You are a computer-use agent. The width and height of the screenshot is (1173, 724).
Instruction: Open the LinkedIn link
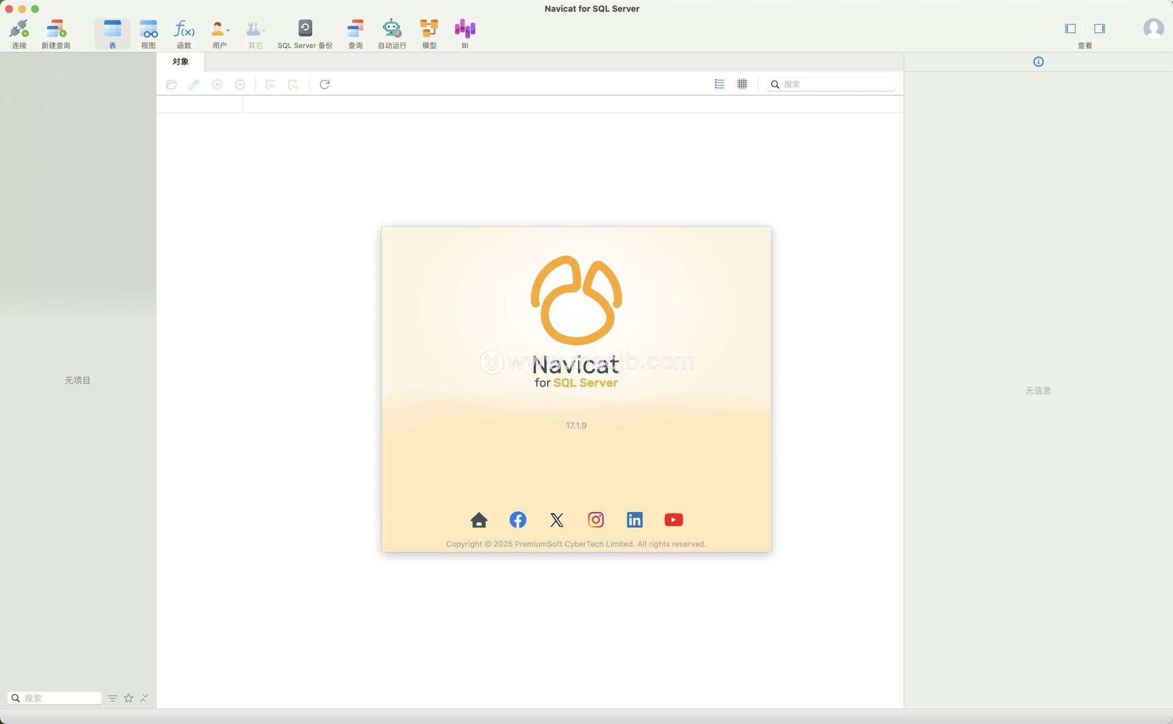[x=635, y=520]
